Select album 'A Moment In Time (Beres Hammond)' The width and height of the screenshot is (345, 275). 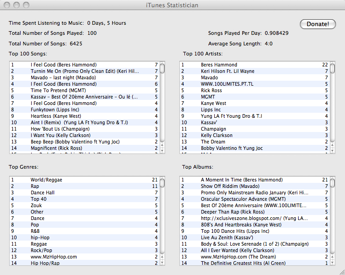click(x=255, y=180)
